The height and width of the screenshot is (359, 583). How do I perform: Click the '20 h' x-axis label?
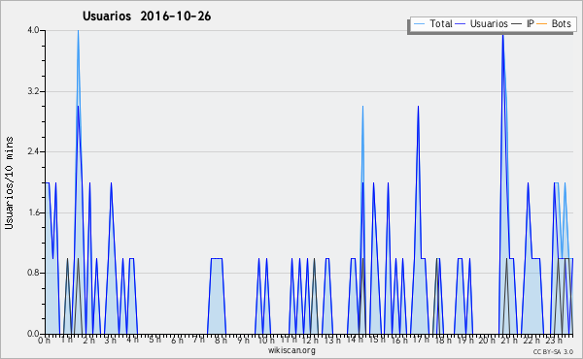click(487, 340)
